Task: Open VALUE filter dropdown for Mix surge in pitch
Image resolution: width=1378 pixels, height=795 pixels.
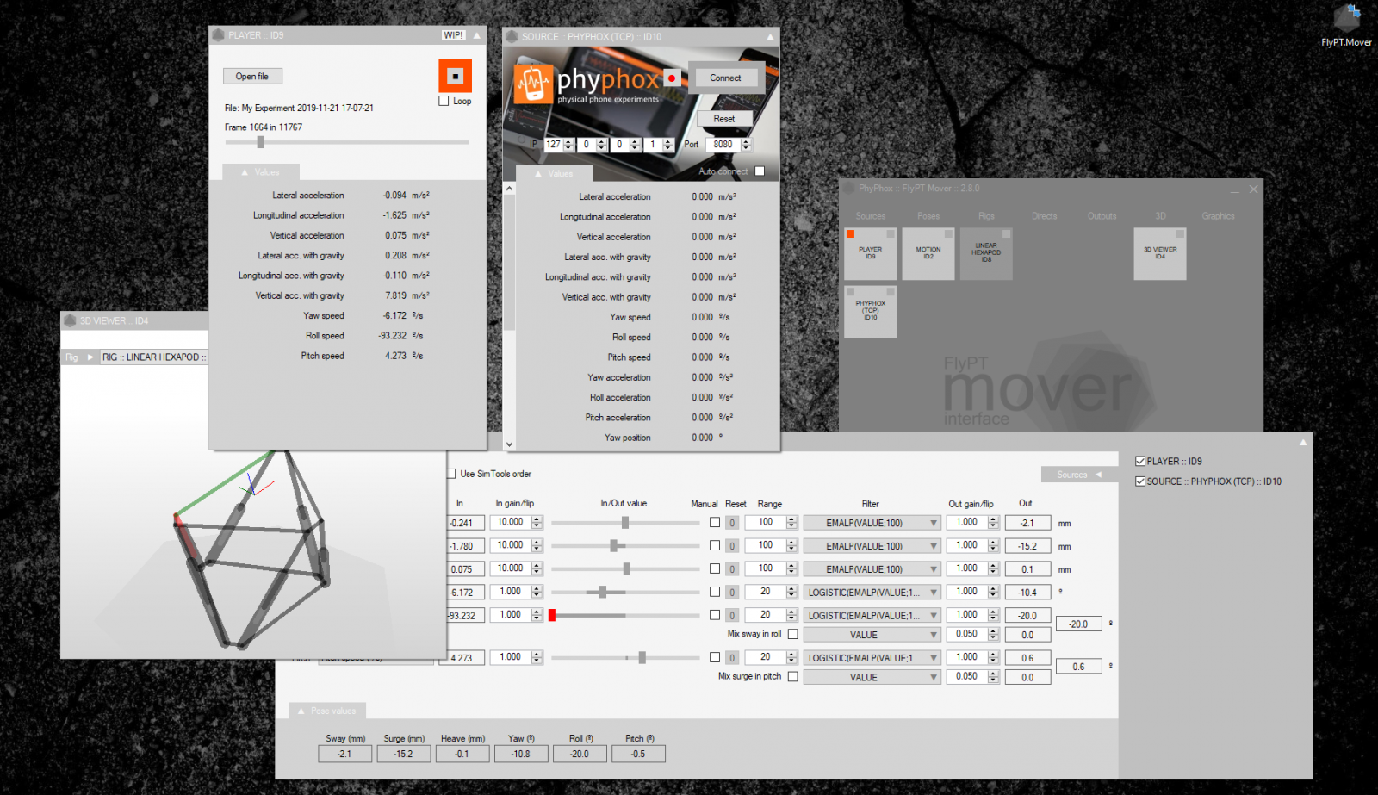Action: (872, 677)
